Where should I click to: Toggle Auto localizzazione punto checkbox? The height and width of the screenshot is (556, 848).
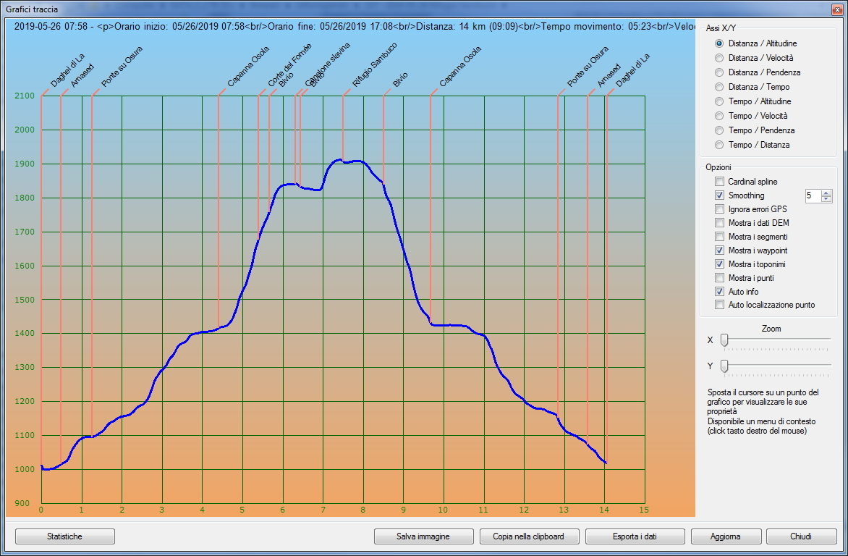click(x=719, y=305)
